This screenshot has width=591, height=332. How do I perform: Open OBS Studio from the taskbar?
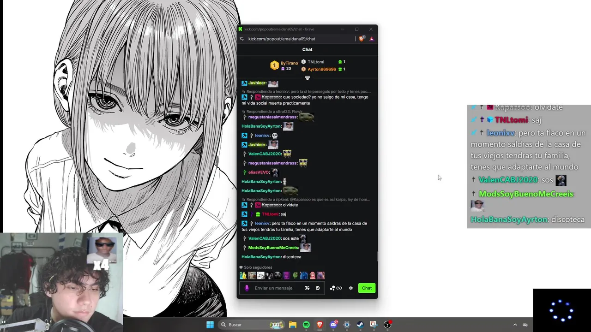387,325
